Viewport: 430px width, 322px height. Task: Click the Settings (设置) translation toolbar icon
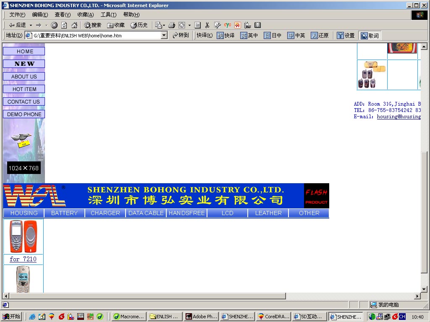point(346,36)
